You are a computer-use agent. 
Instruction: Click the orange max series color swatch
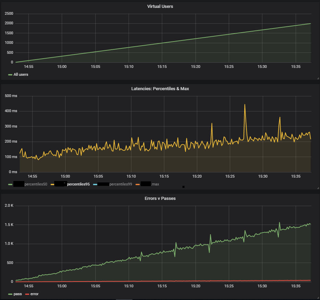[138, 184]
